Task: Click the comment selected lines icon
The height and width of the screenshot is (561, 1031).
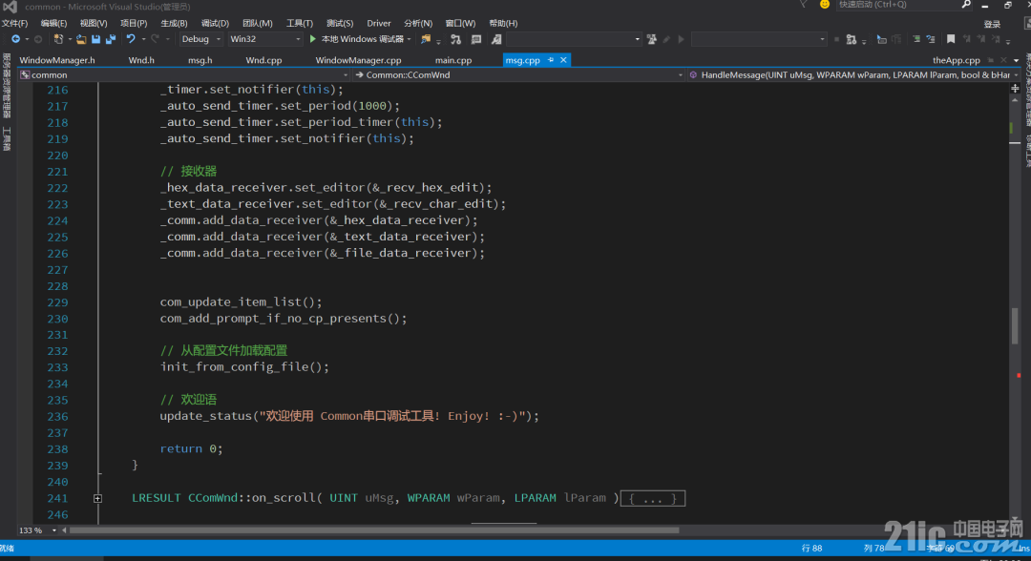Action: pyautogui.click(x=916, y=39)
